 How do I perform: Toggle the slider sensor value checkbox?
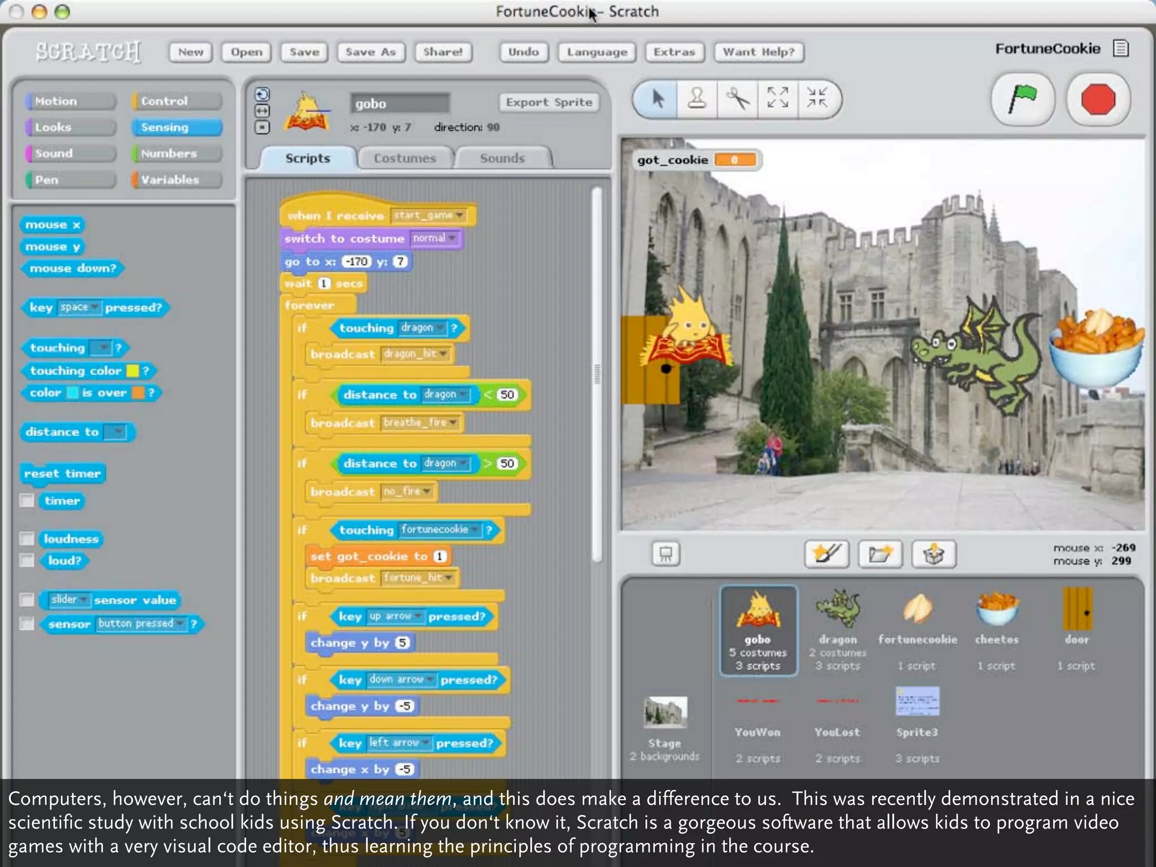27,599
